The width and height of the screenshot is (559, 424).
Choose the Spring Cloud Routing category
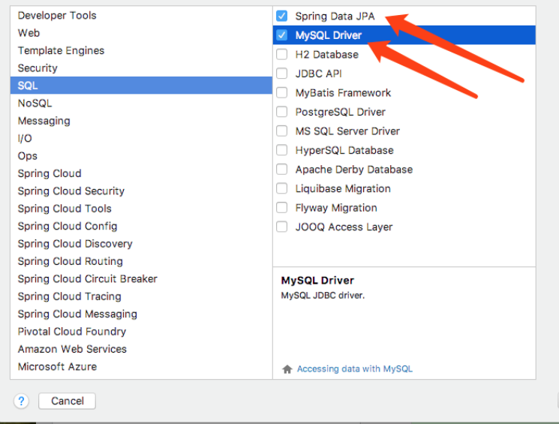(x=141, y=261)
